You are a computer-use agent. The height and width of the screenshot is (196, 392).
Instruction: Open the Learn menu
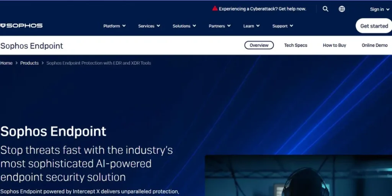(251, 26)
